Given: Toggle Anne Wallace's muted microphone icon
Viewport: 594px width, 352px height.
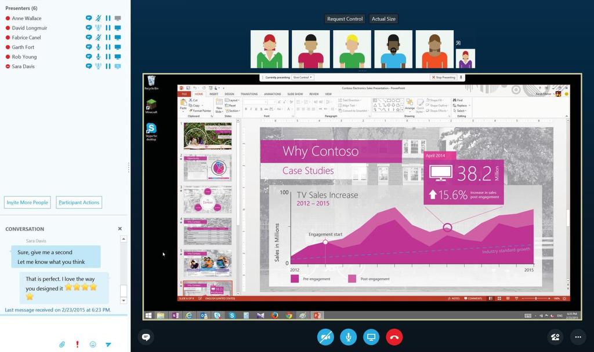Looking at the screenshot, I should coord(98,18).
